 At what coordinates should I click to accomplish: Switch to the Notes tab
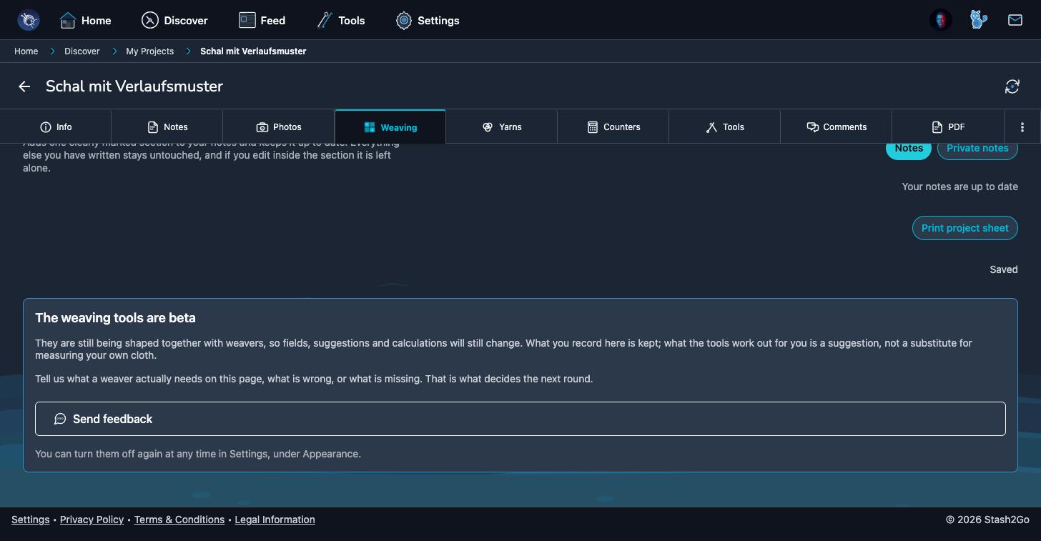[167, 127]
